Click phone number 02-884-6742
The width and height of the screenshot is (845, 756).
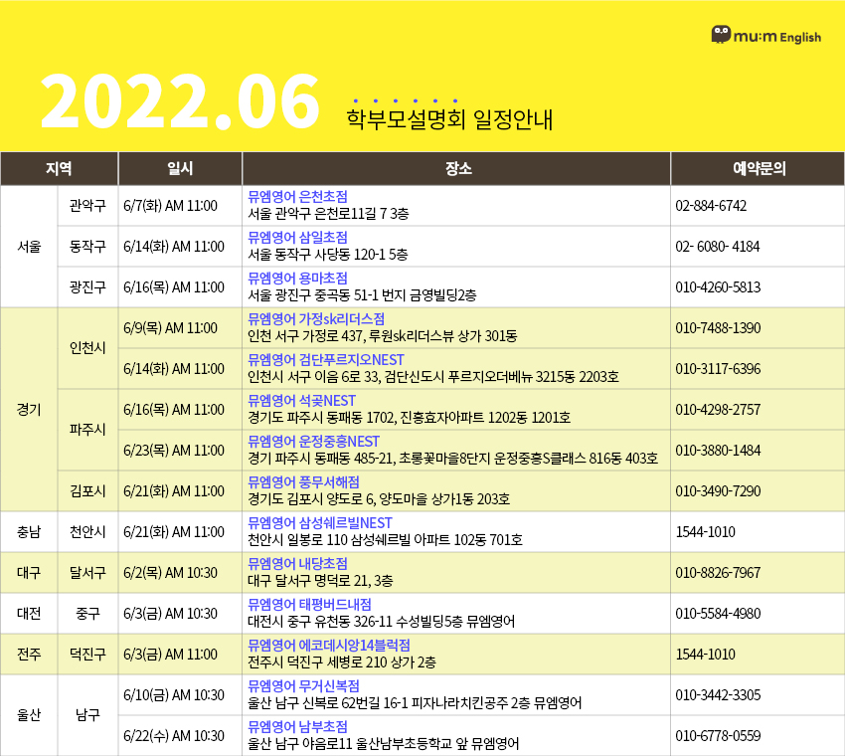click(x=711, y=206)
